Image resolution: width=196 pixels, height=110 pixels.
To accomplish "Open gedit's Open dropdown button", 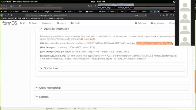I will 13,6.
